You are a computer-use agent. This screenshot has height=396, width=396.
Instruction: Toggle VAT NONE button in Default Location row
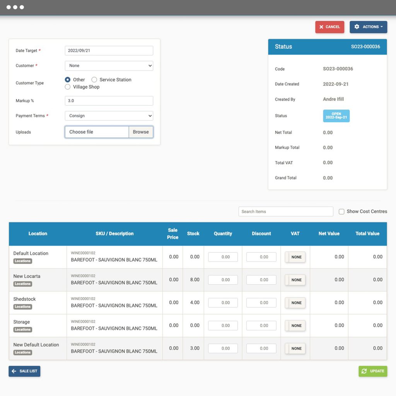pos(295,257)
